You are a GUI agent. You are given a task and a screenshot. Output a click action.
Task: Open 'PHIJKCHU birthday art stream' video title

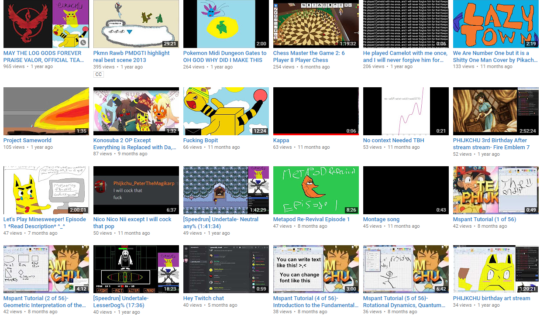coord(492,298)
